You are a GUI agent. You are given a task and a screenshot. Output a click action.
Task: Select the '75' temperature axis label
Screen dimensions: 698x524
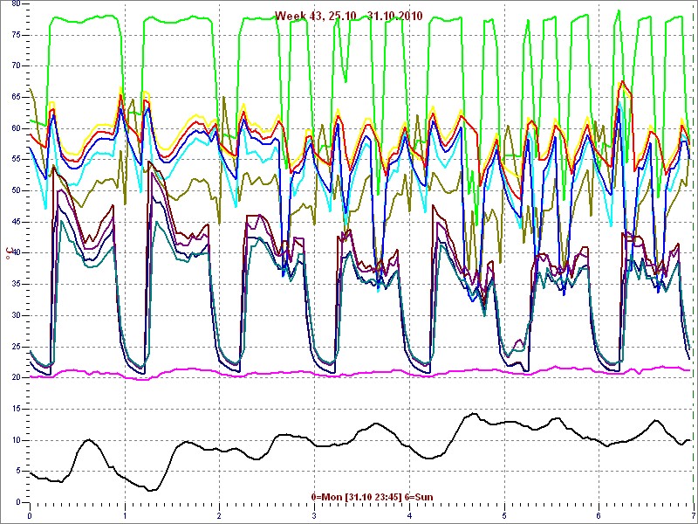(15, 35)
